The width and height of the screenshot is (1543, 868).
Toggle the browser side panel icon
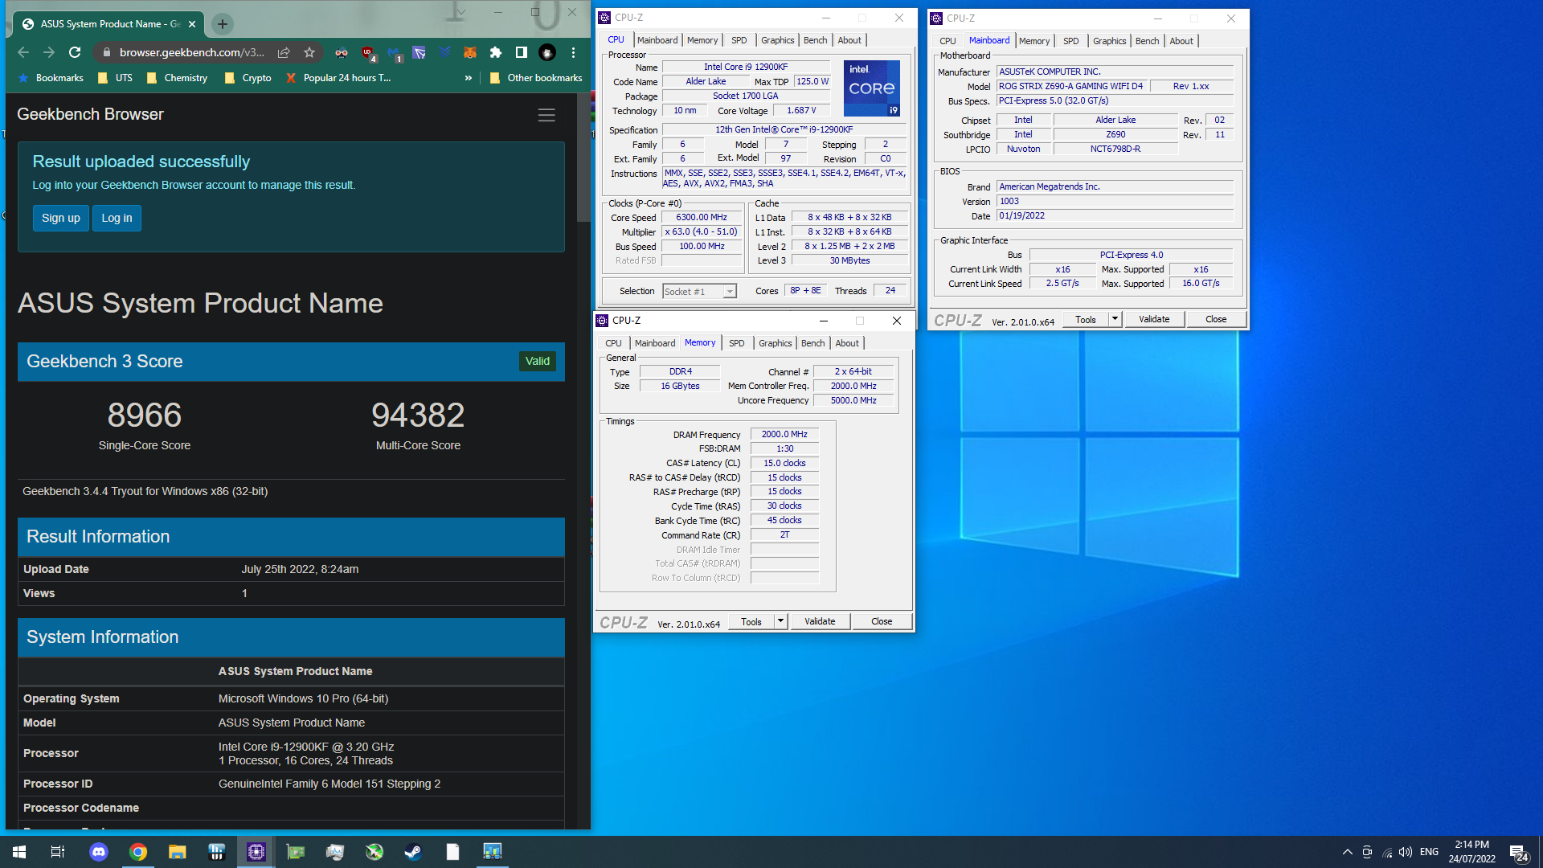(x=522, y=52)
